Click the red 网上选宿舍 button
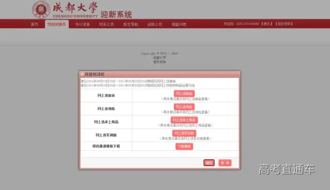The image size is (330, 190). 184,94
